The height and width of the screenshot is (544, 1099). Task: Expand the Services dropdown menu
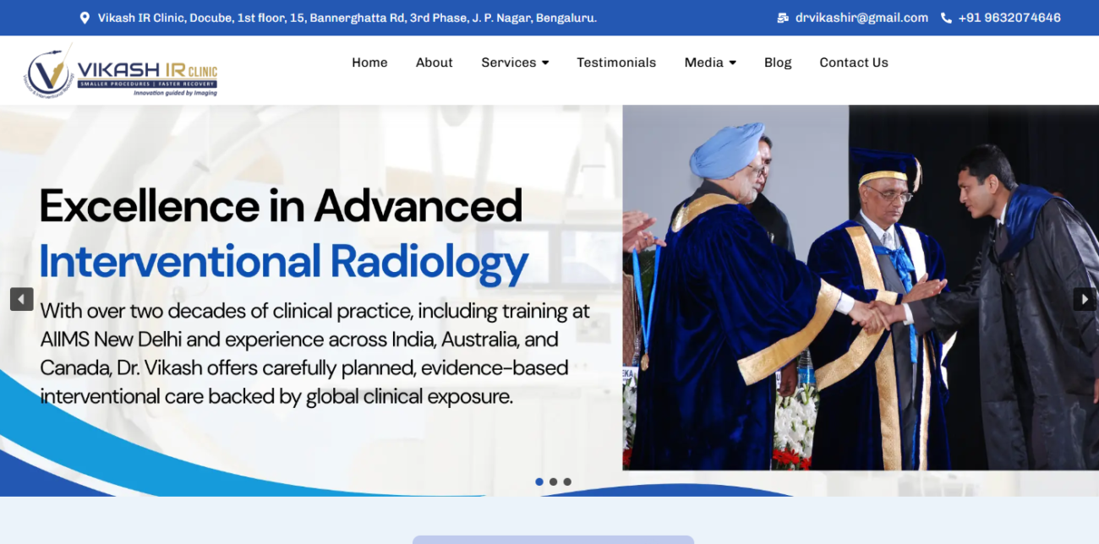coord(515,63)
